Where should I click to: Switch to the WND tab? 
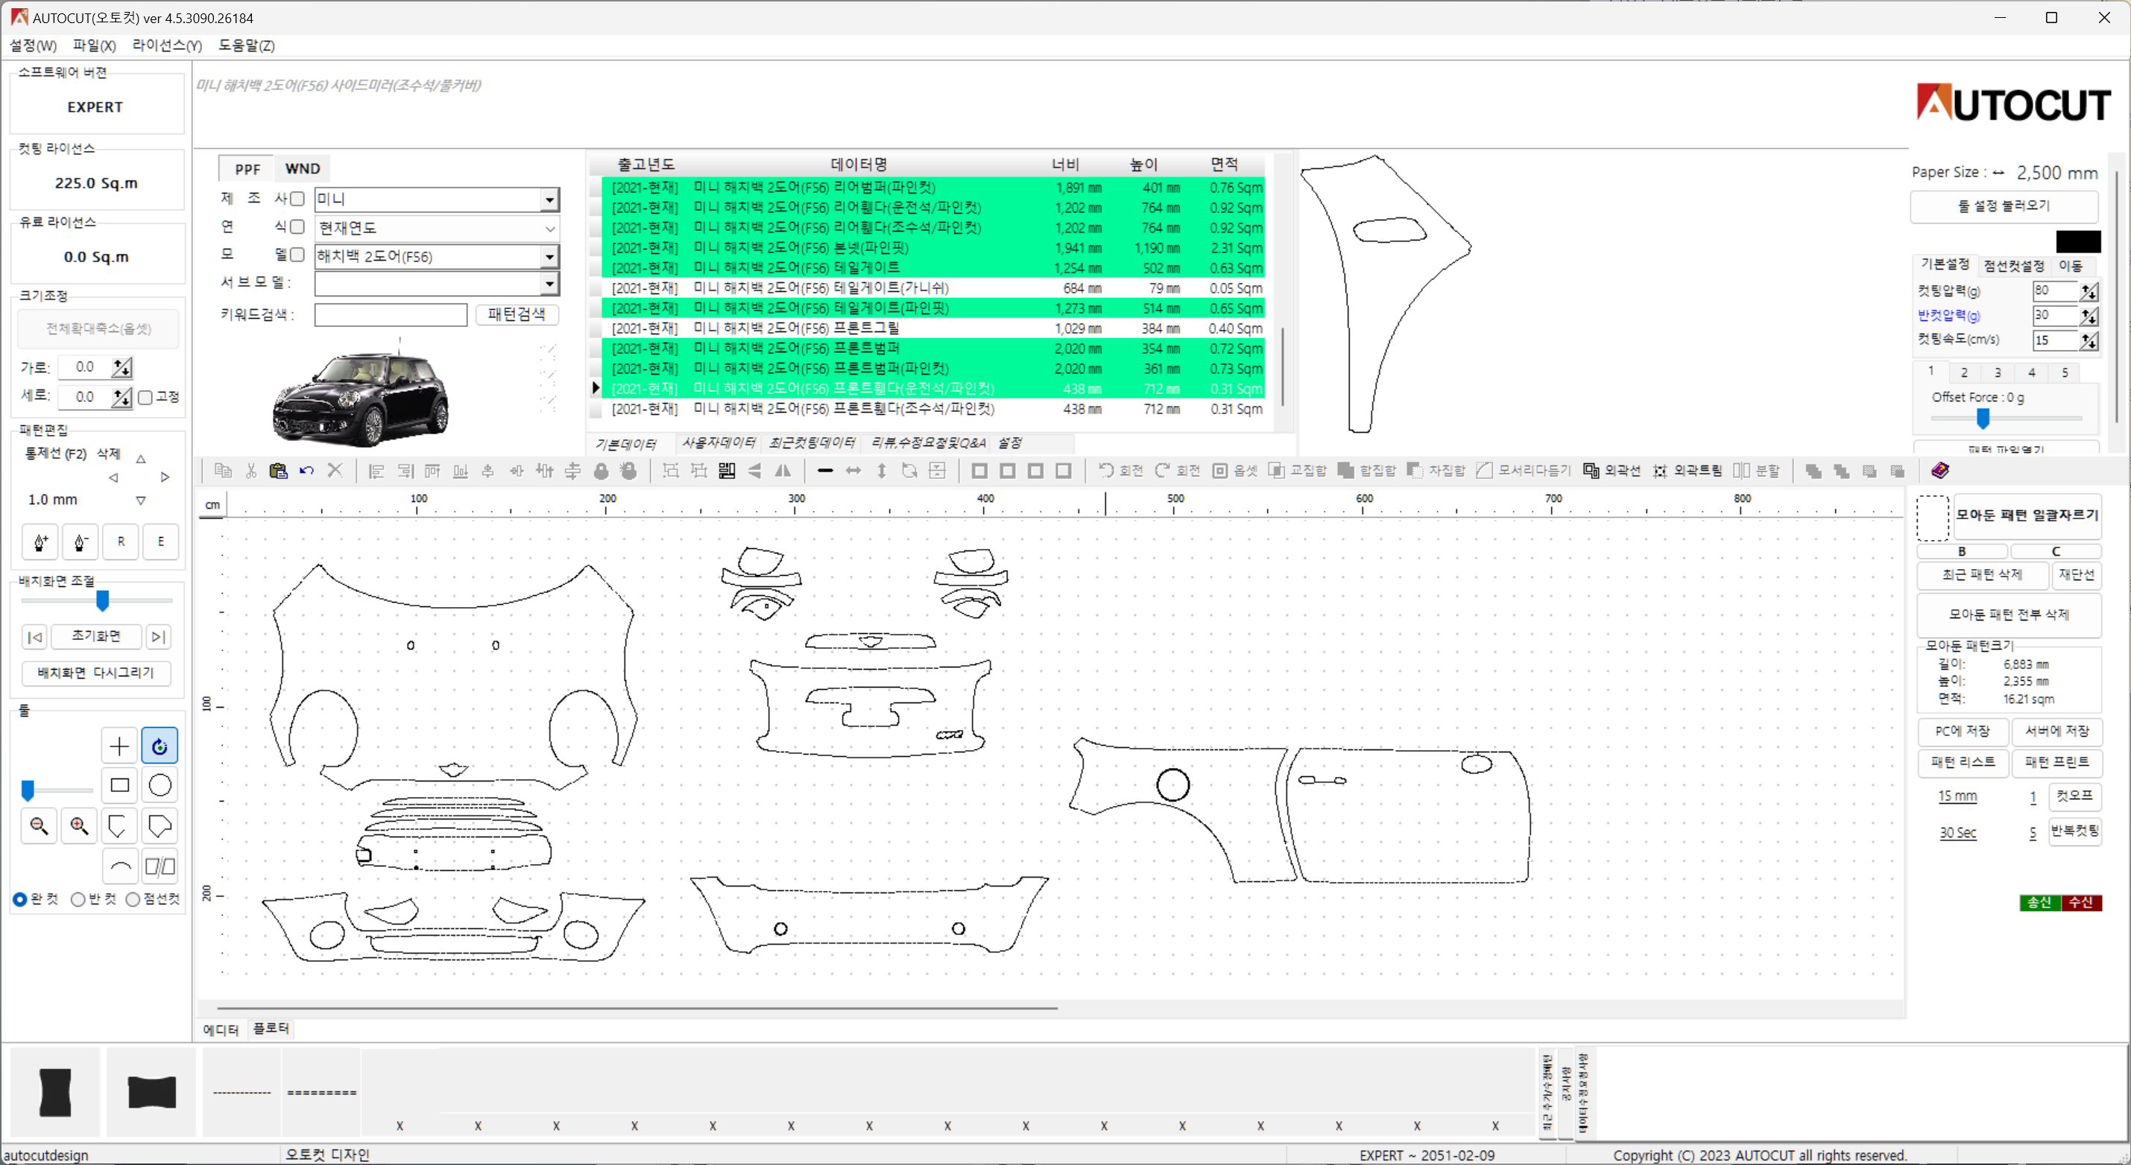click(x=302, y=168)
